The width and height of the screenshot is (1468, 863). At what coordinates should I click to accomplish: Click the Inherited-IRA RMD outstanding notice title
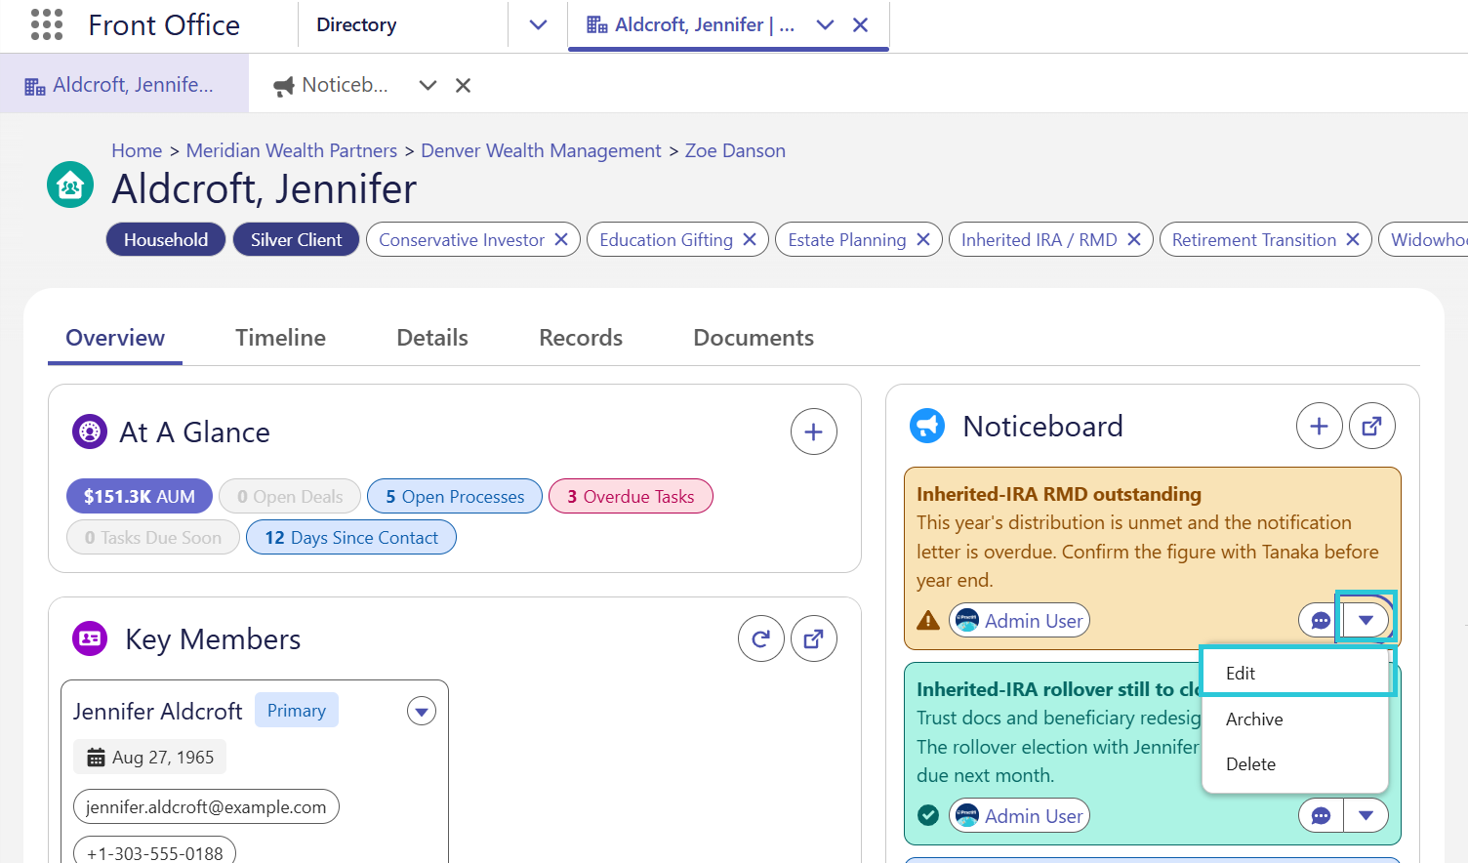click(1059, 494)
